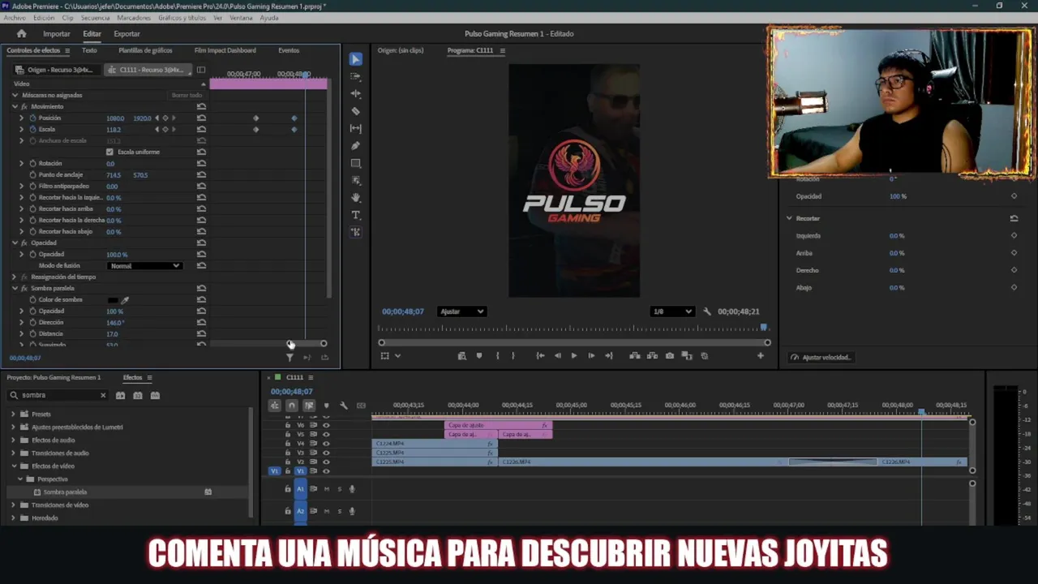Click the Color de sombra swatch
This screenshot has width=1038, height=584.
tap(113, 300)
